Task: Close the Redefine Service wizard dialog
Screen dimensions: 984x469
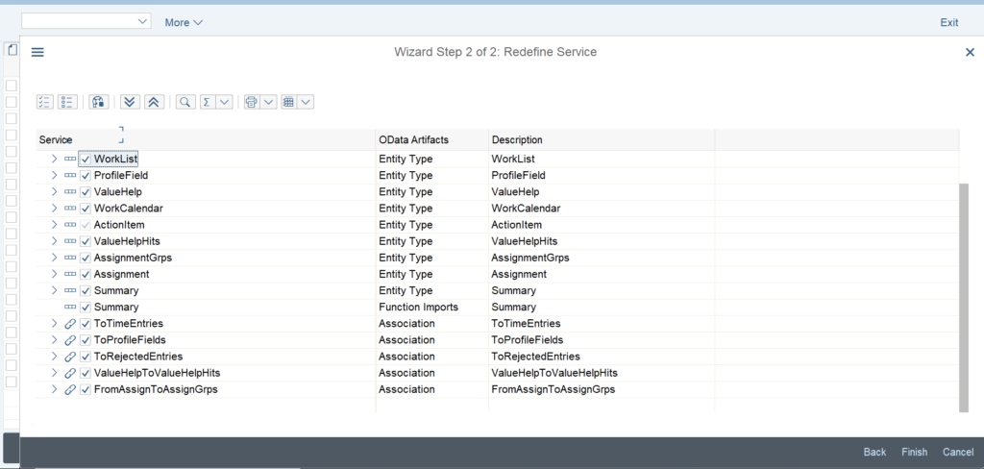Action: click(x=970, y=52)
